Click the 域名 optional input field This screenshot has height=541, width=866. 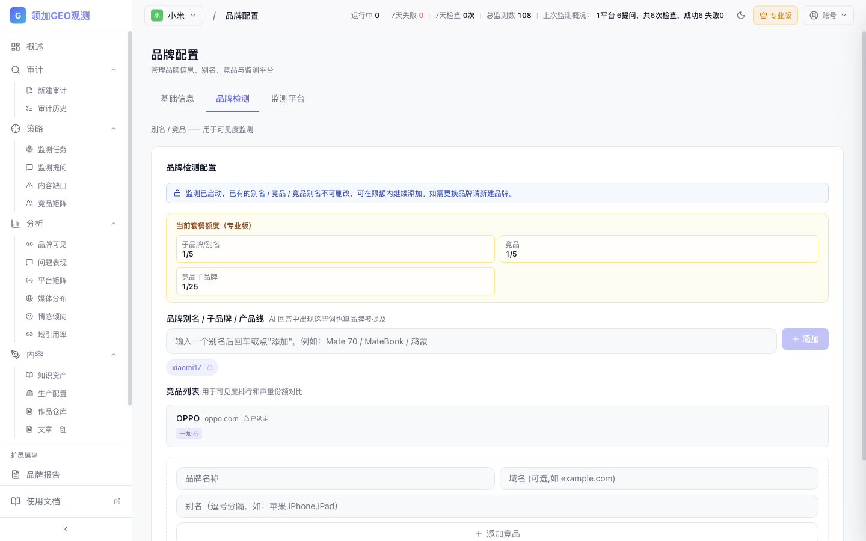pyautogui.click(x=659, y=478)
